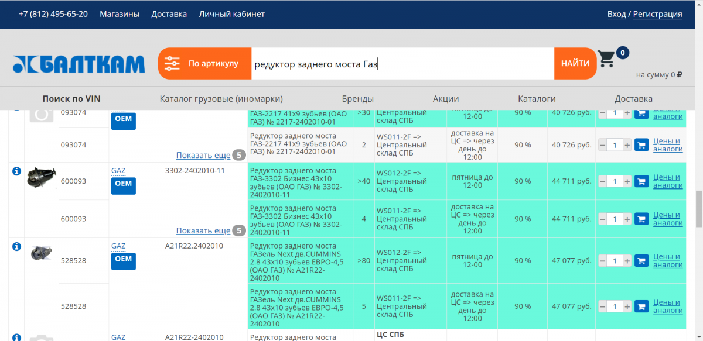Click the info icon beside product 528528
The height and width of the screenshot is (341, 703).
[x=16, y=246]
